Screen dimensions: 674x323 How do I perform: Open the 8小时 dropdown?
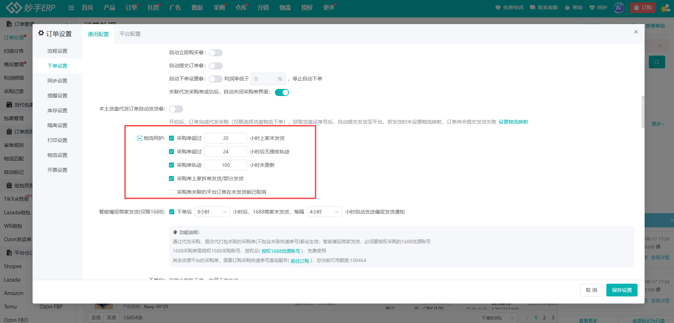click(213, 212)
